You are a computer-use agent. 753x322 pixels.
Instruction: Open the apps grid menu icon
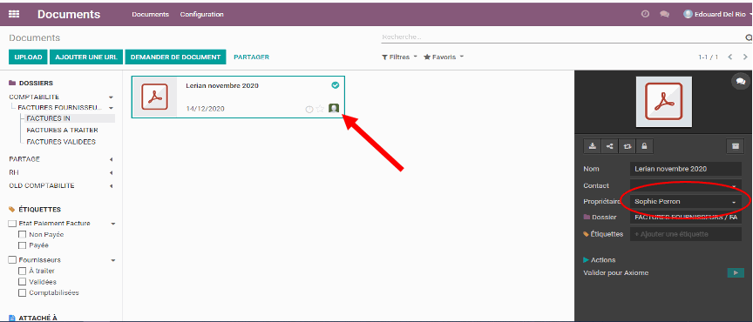15,15
